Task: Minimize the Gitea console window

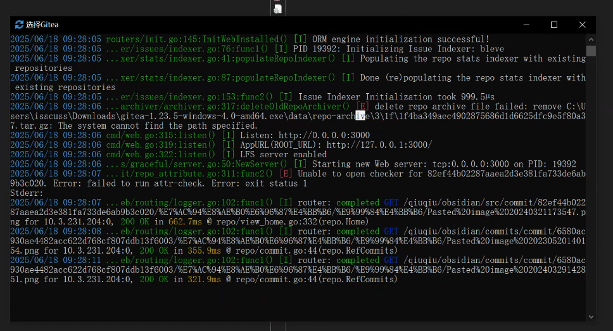Action: click(x=526, y=25)
